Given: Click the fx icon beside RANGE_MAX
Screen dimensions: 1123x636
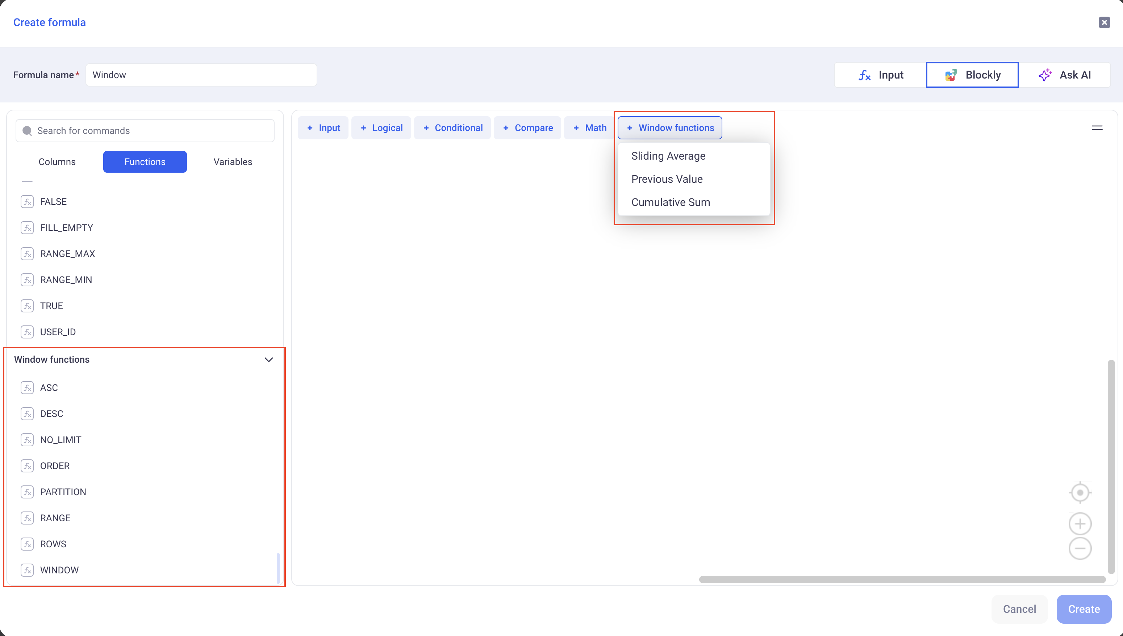Looking at the screenshot, I should (x=27, y=254).
